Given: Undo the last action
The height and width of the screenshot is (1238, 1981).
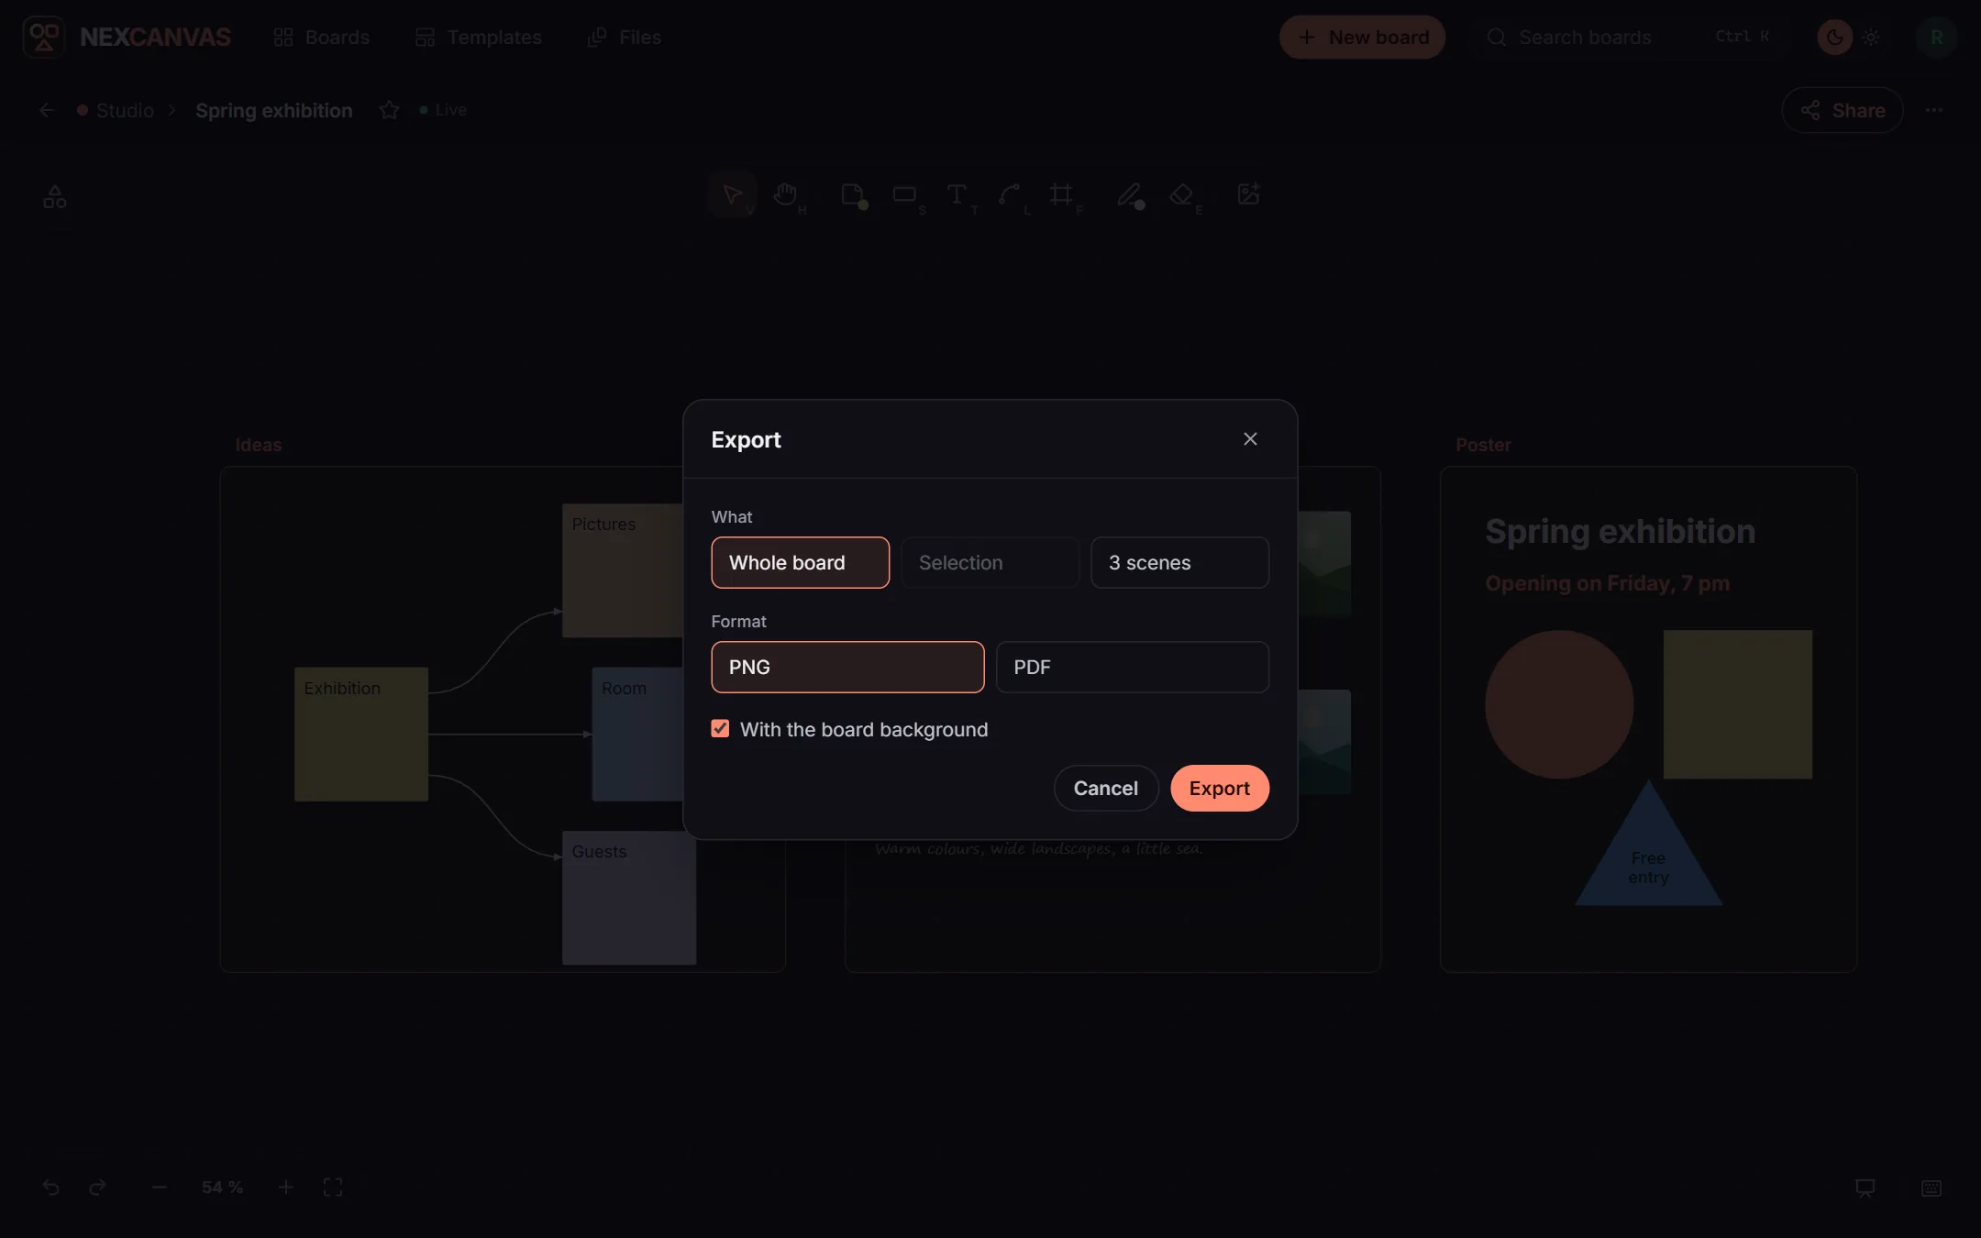Looking at the screenshot, I should pos(50,1188).
